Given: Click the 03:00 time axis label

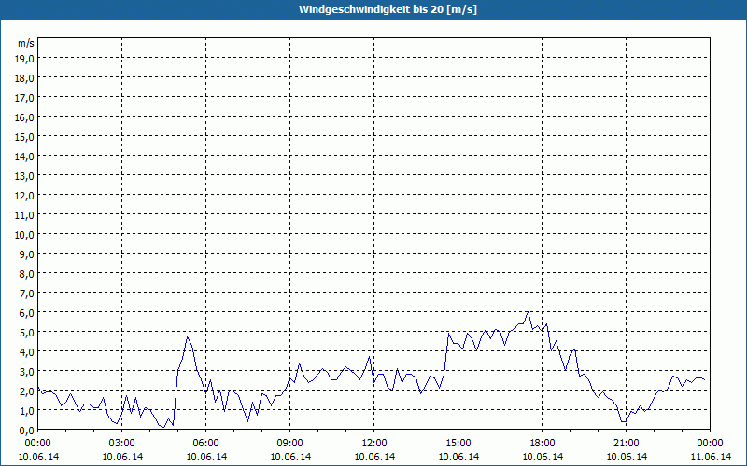Looking at the screenshot, I should click(x=122, y=444).
